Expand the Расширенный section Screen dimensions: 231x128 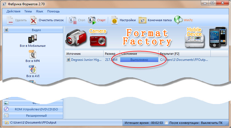pos(33,116)
